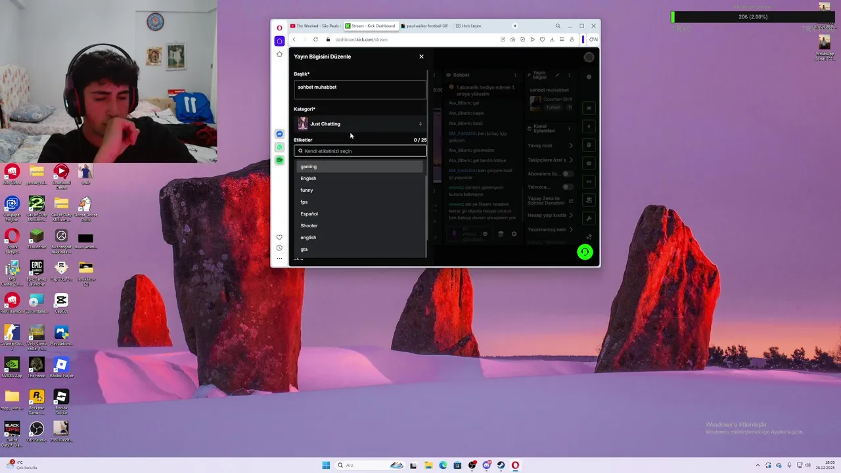The height and width of the screenshot is (473, 841).
Task: Expand Yavaş mod option
Action: (551, 146)
